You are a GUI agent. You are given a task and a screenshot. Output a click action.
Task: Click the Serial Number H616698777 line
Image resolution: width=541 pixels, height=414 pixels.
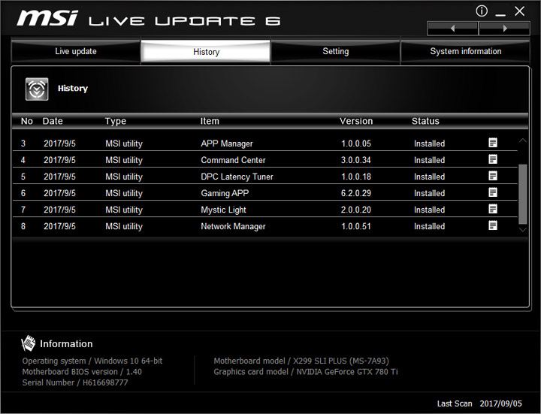75,382
